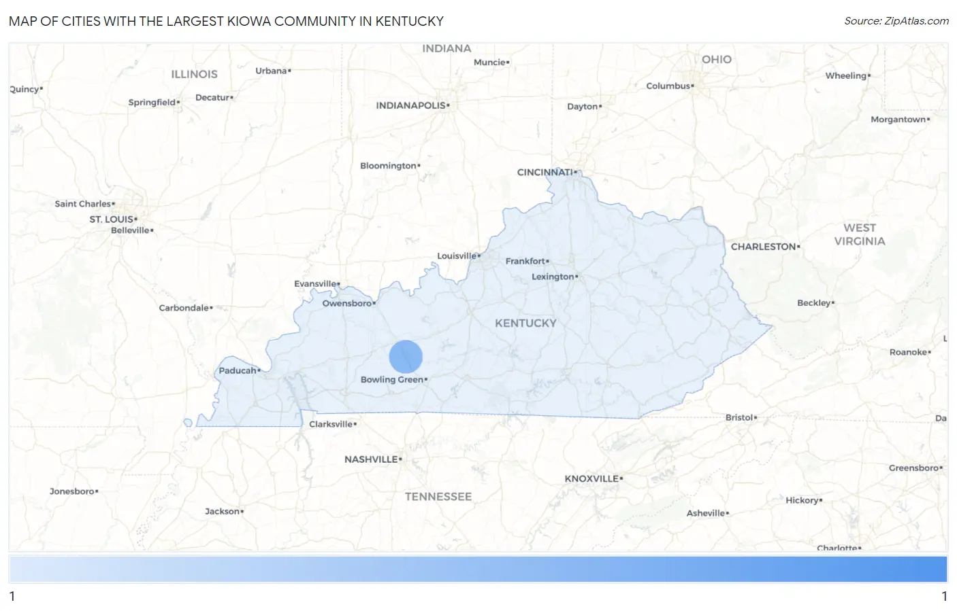This screenshot has width=957, height=611.
Task: Click the Evansville city label
Action: (x=315, y=284)
